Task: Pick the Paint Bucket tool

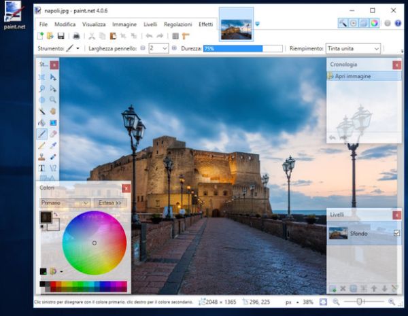Action: [42, 122]
